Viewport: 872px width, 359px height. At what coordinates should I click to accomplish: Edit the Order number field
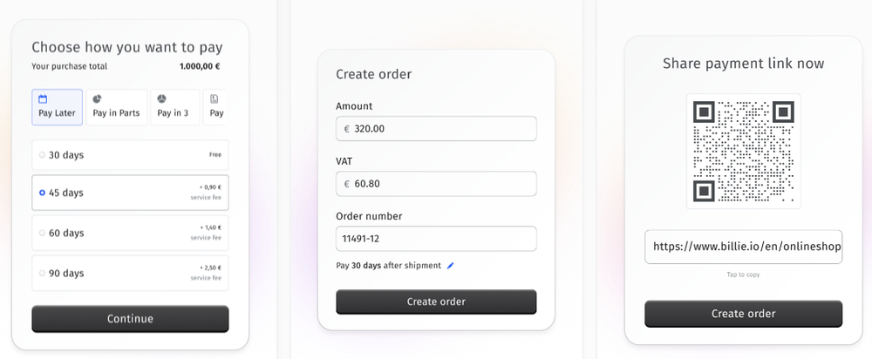point(436,239)
